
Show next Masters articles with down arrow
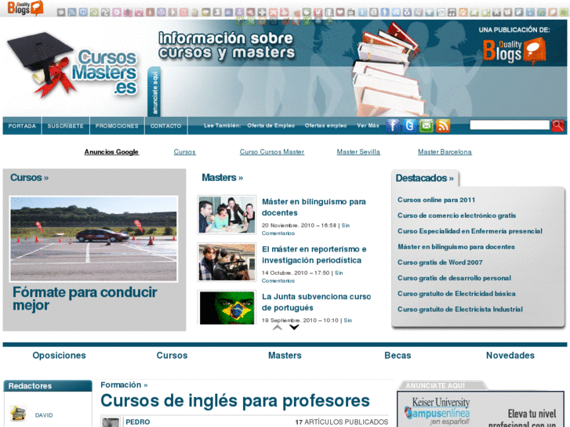(x=294, y=327)
